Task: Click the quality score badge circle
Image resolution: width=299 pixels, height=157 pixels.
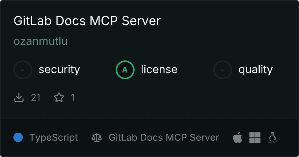Action: (223, 70)
